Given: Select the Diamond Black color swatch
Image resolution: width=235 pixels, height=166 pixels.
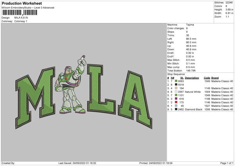Looking at the screenshot, I should [x=176, y=109].
